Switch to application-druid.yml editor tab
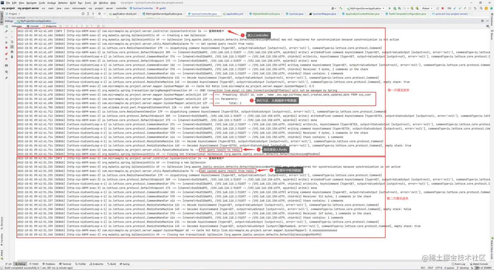494x270 pixels. [x=124, y=14]
